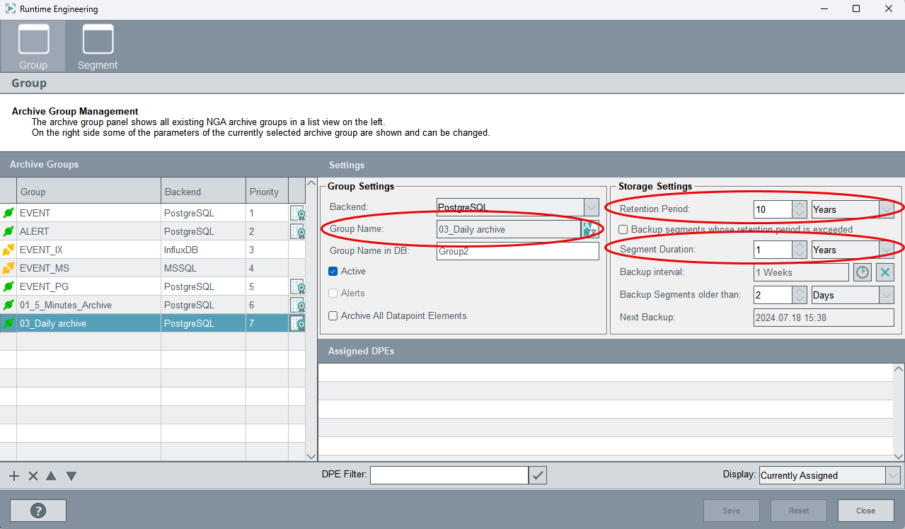Image resolution: width=905 pixels, height=529 pixels.
Task: Enable backup segments whose retention period exceeded
Action: point(623,230)
